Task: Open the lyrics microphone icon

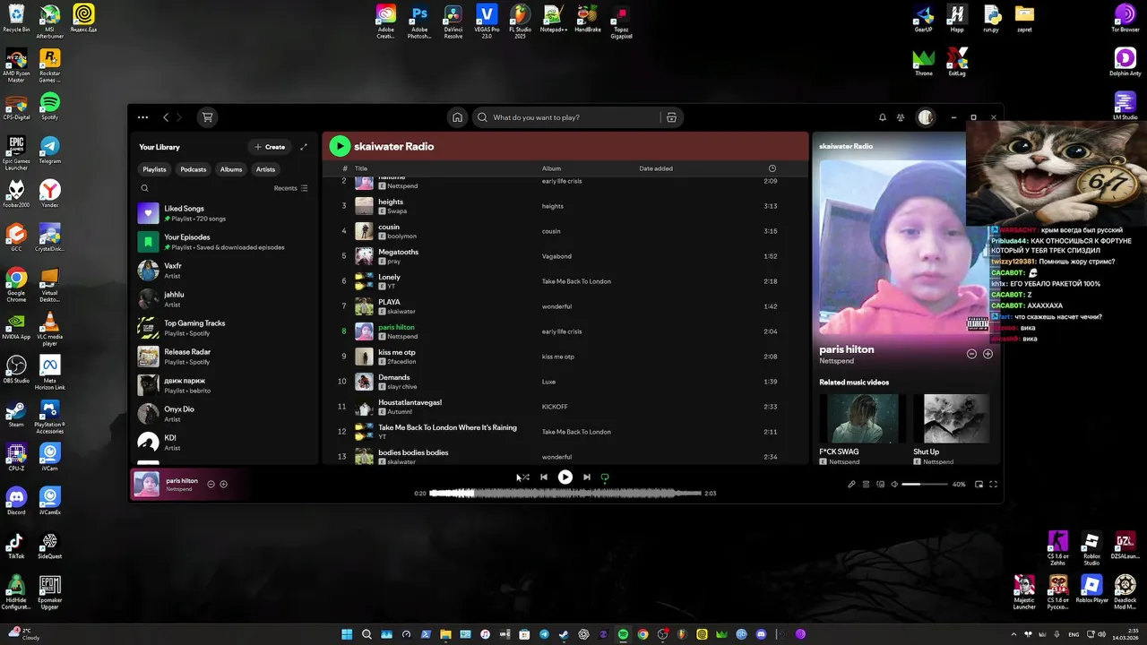Action: click(x=851, y=485)
